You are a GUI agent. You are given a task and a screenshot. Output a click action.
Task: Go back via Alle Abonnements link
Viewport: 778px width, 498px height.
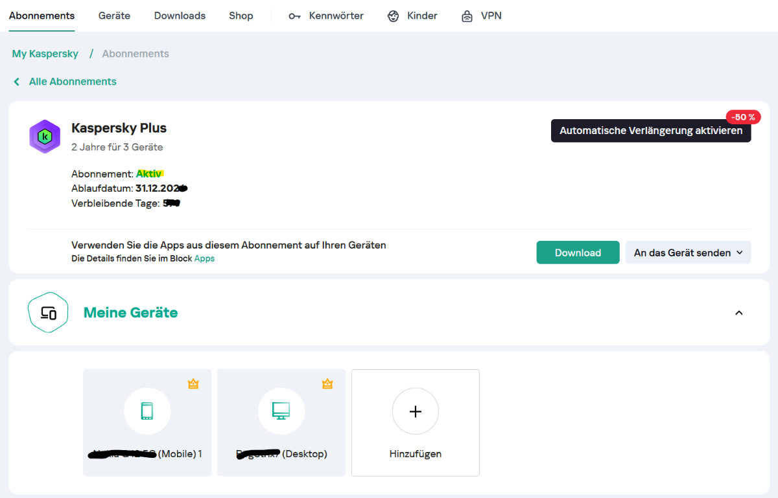[x=73, y=82]
